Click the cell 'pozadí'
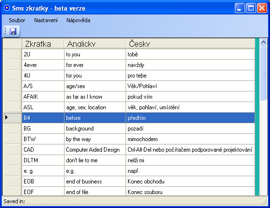The image size is (270, 208). point(190,129)
